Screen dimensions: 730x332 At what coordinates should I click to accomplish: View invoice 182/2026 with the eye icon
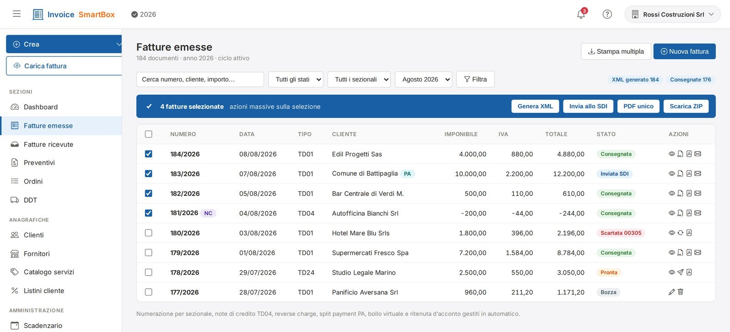(672, 193)
